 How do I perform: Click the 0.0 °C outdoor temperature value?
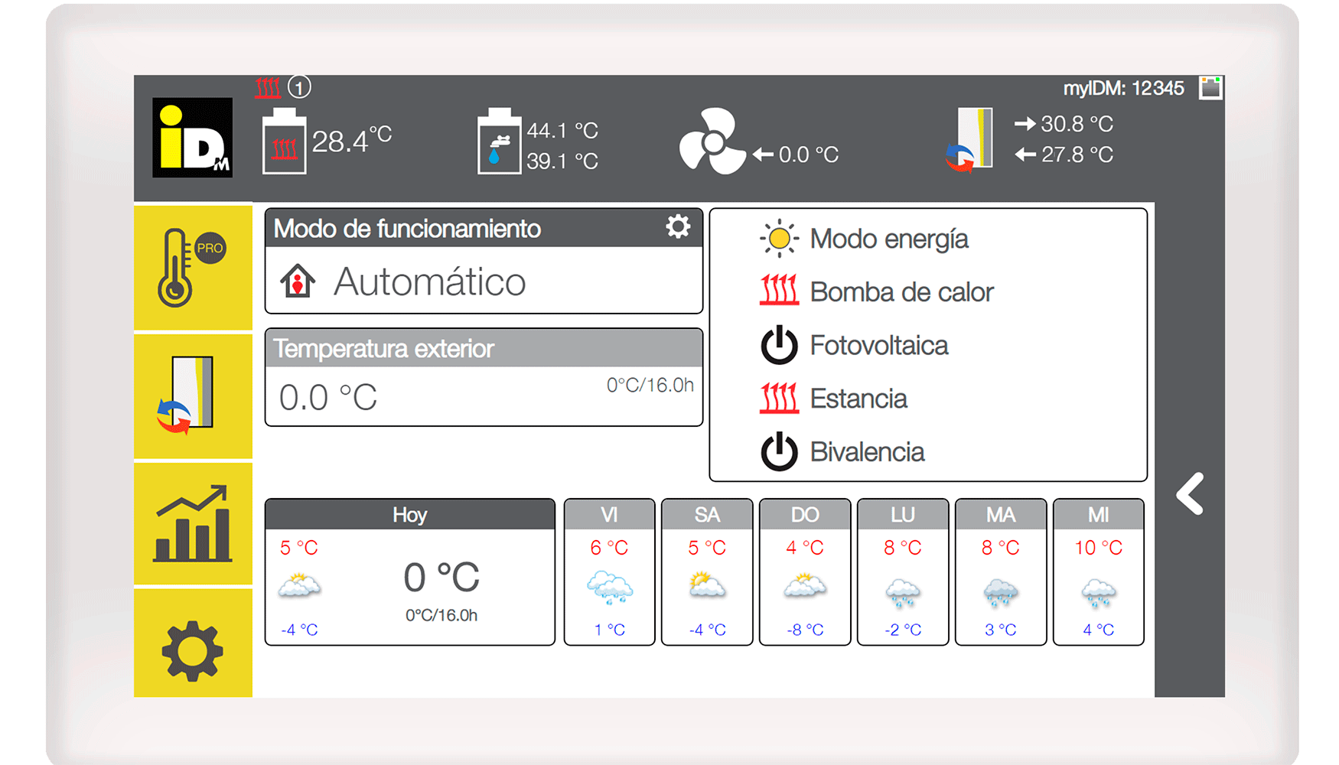point(328,398)
